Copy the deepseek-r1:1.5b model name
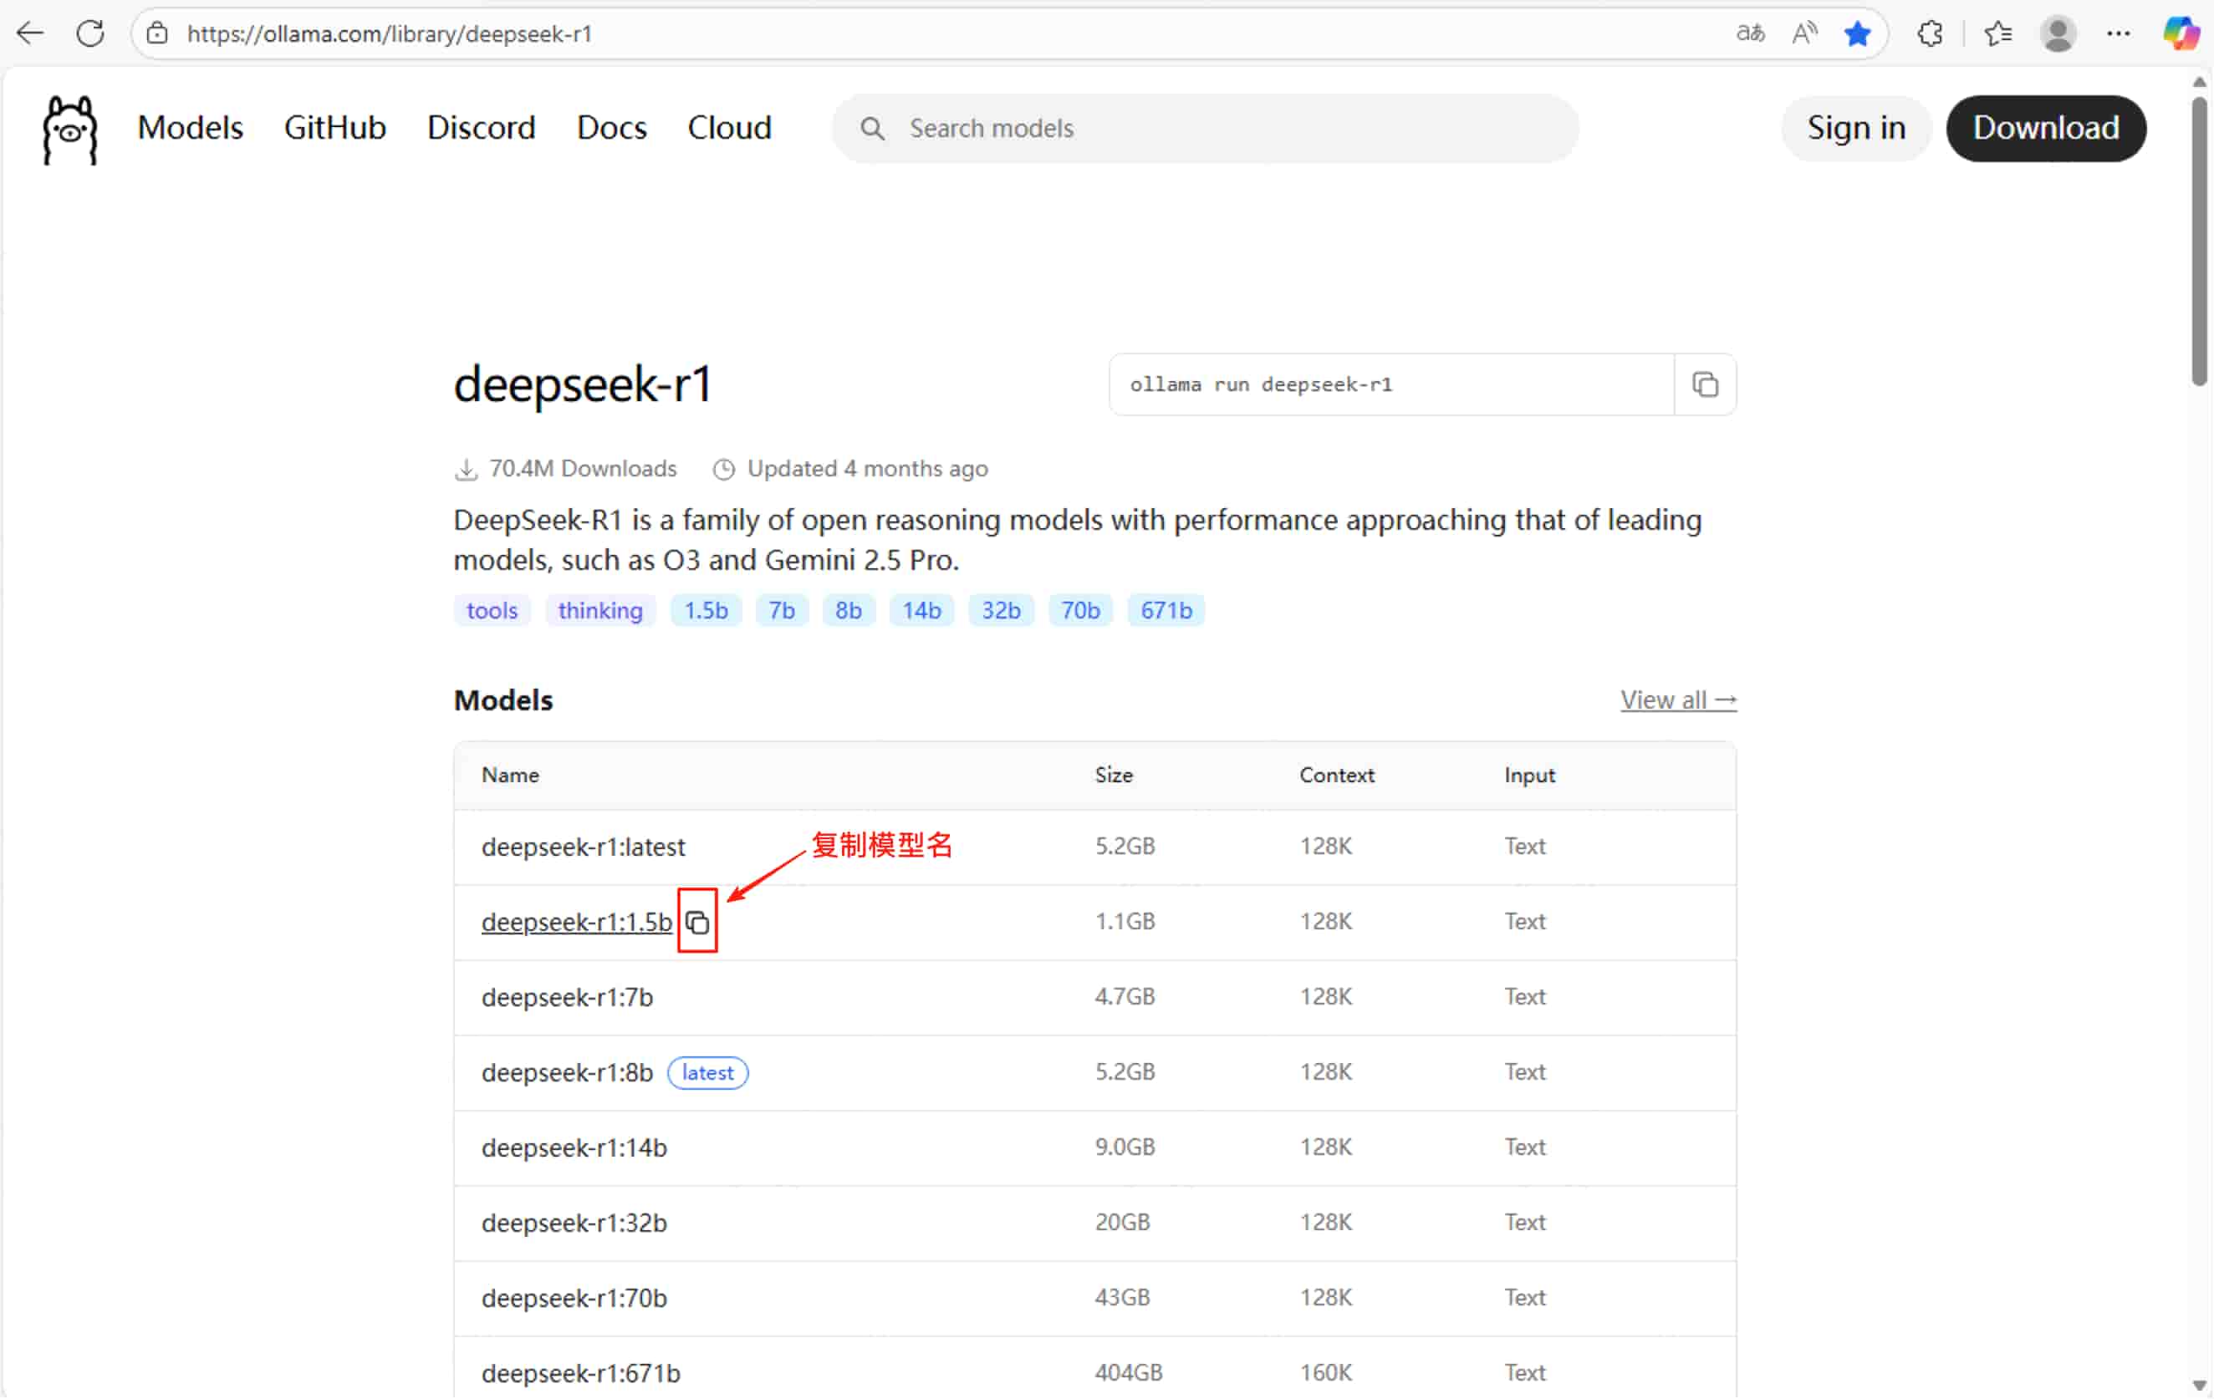 [697, 922]
